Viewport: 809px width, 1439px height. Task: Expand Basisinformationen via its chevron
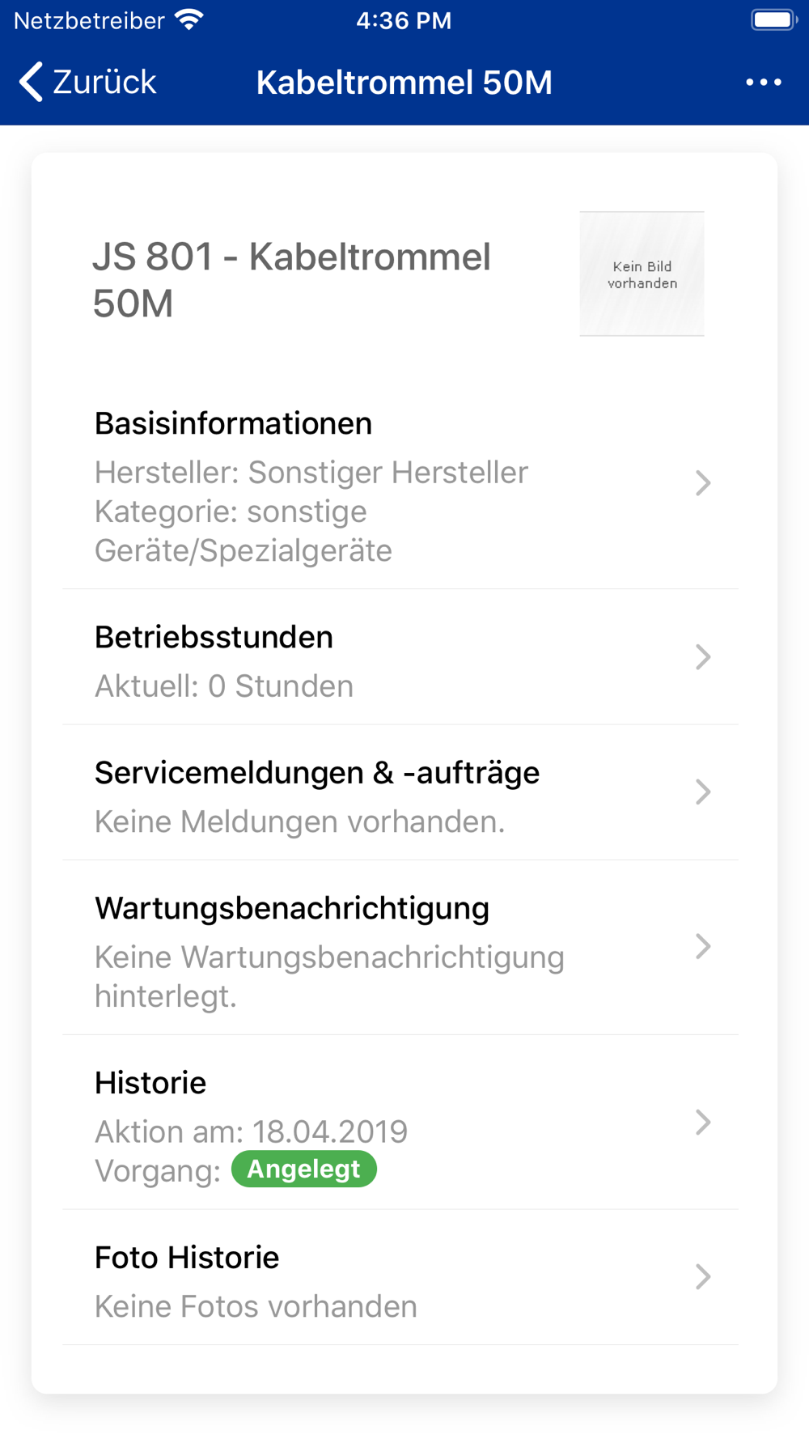pyautogui.click(x=702, y=483)
